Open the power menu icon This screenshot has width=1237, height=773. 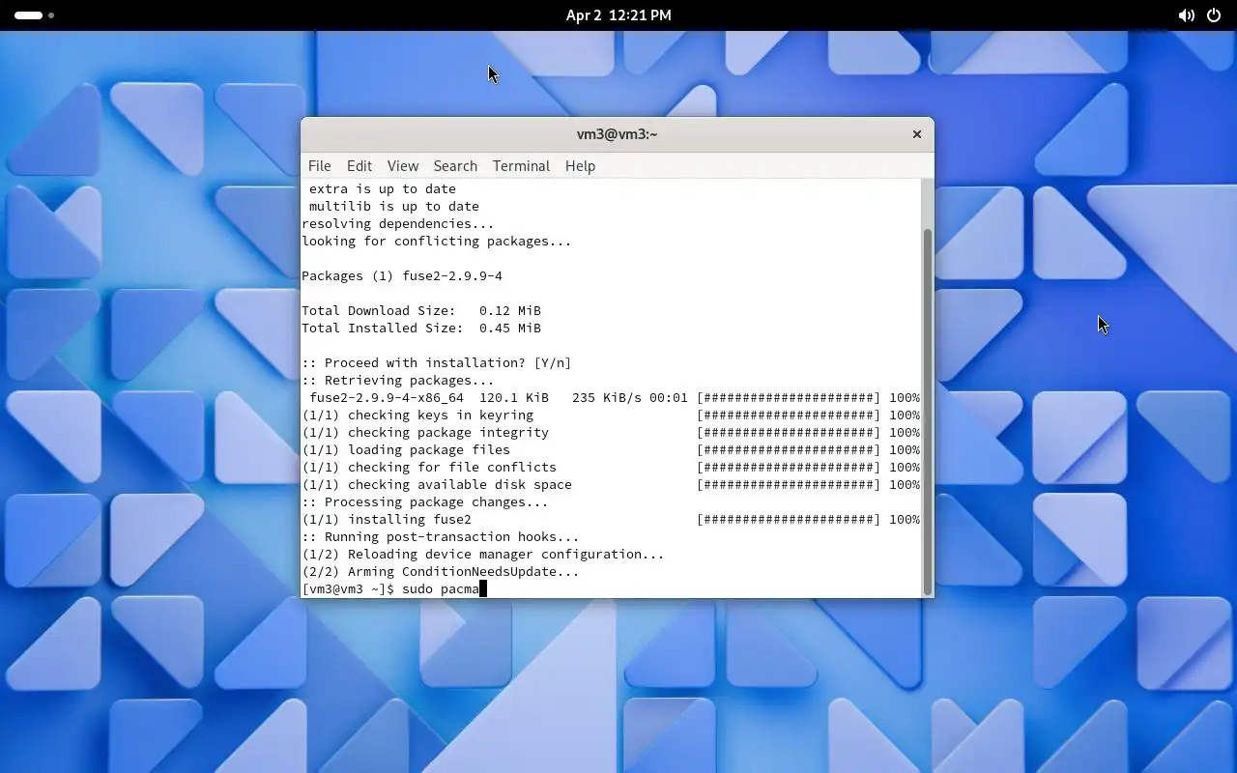click(x=1214, y=15)
